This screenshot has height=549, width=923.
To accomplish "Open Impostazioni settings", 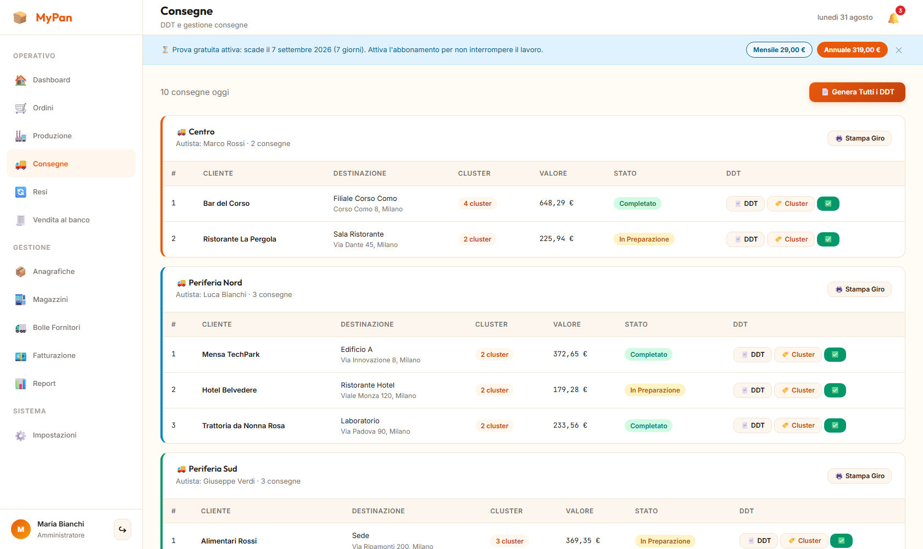I will point(71,435).
